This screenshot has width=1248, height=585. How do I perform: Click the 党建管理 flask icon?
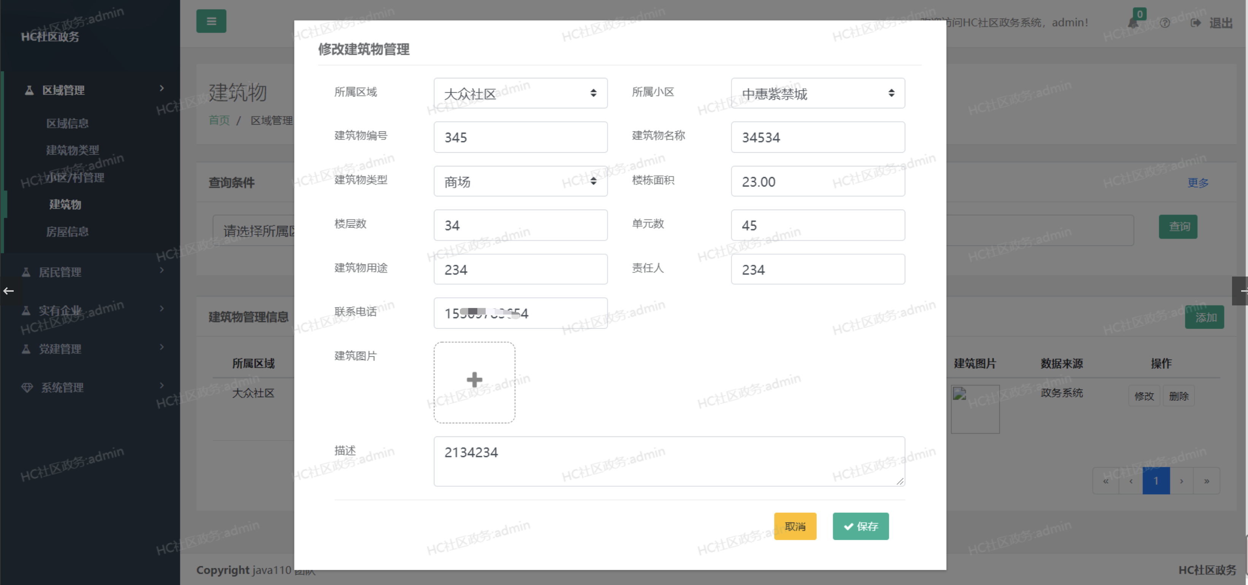pos(26,349)
